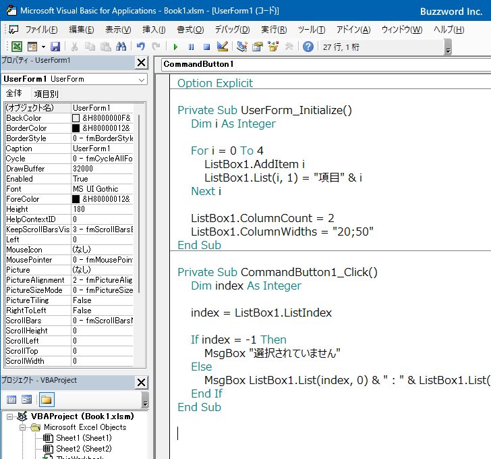Viewport: 491px width, 459px height.
Task: Open toolbar options dropdown at toolbar end
Action: [x=448, y=47]
